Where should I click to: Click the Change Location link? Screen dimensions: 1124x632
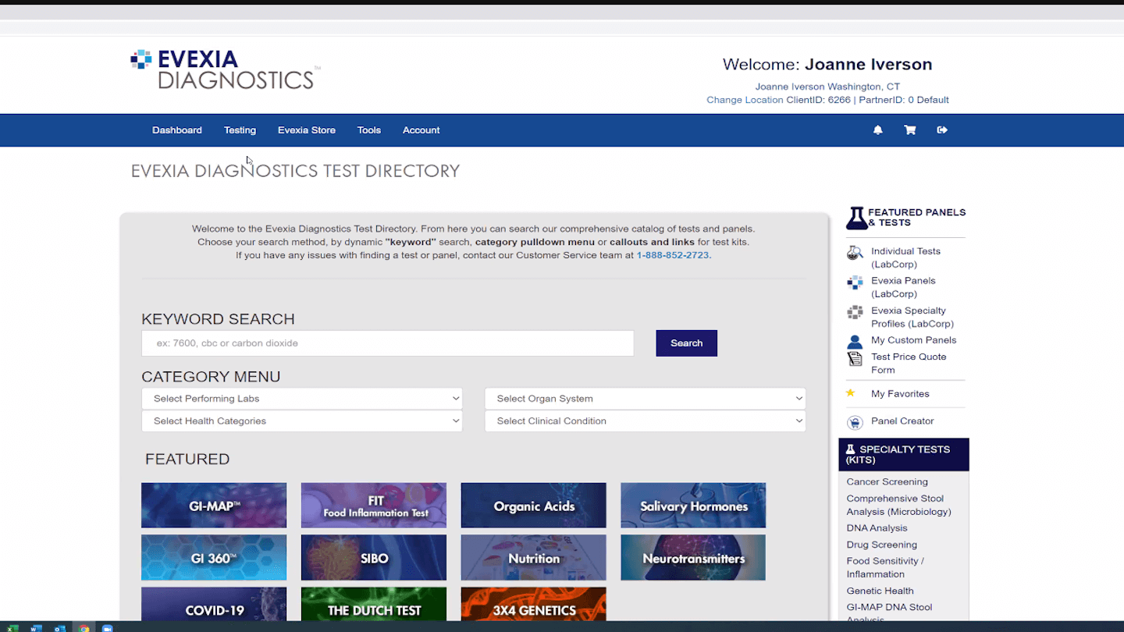pos(745,100)
